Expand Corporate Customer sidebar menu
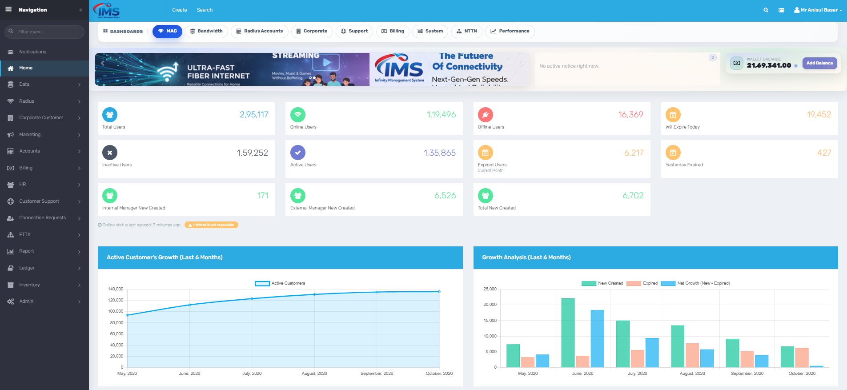847x390 pixels. point(44,118)
